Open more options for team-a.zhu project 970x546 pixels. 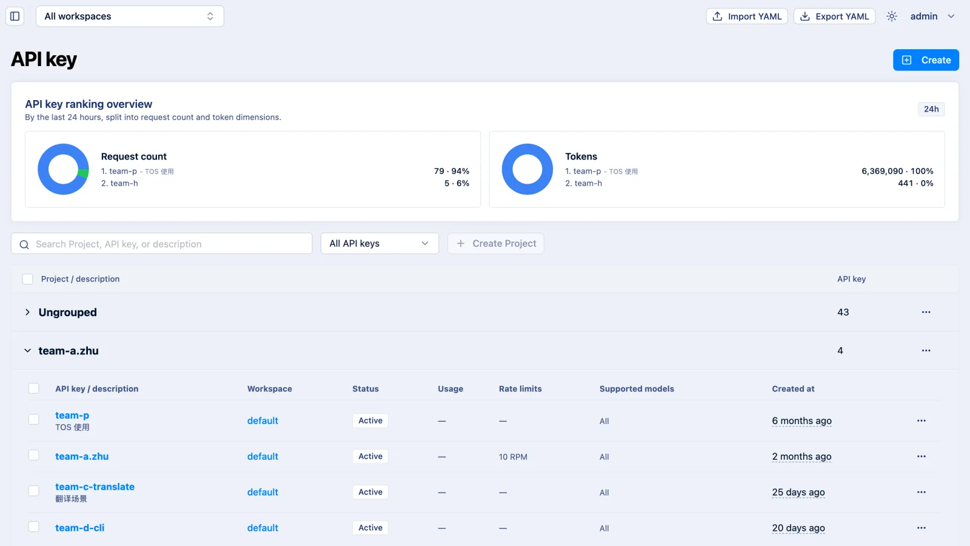click(926, 351)
